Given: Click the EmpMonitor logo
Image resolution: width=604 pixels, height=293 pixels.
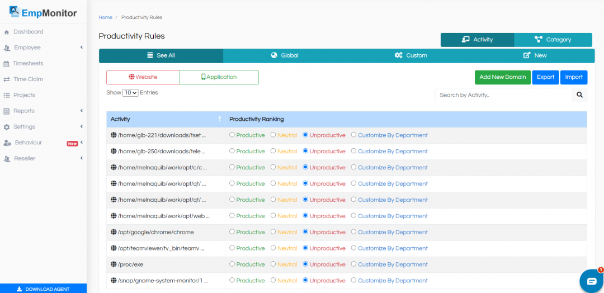Looking at the screenshot, I should click(x=43, y=12).
